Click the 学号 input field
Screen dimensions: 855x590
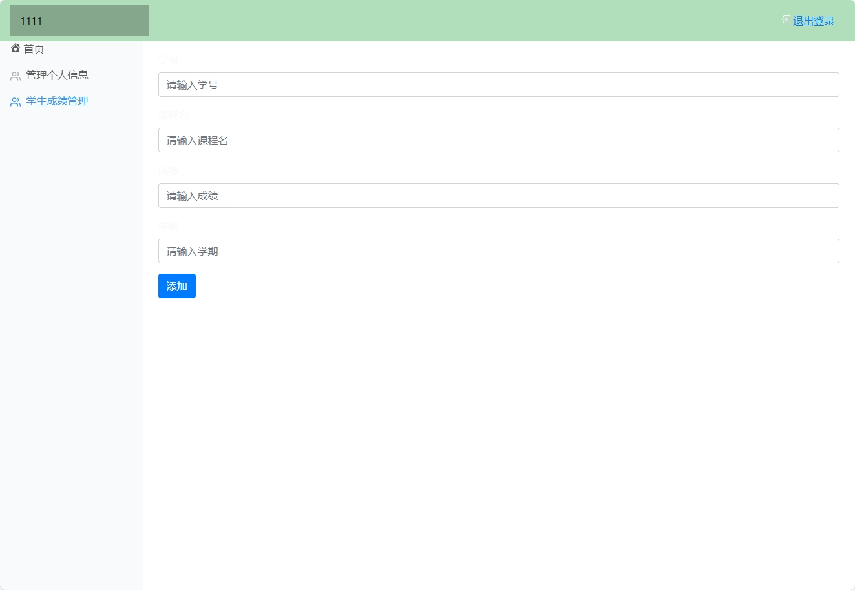pos(498,85)
